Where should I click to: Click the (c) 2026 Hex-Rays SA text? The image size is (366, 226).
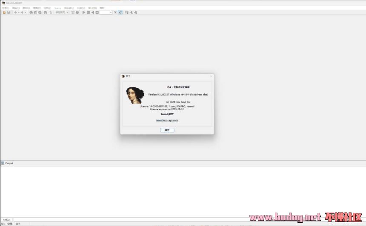tap(178, 102)
